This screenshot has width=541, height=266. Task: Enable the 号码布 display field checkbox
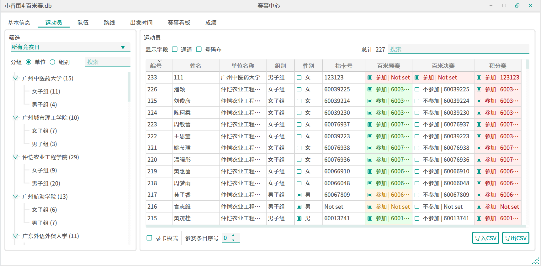tap(199, 49)
